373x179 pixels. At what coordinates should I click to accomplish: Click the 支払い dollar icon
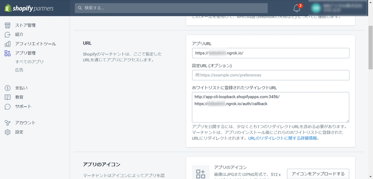(x=7, y=88)
